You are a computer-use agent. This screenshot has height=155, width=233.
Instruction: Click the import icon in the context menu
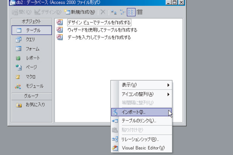pos(115,112)
